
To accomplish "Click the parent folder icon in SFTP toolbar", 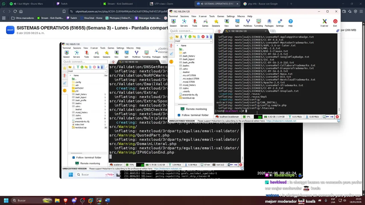I will click(x=177, y=37).
